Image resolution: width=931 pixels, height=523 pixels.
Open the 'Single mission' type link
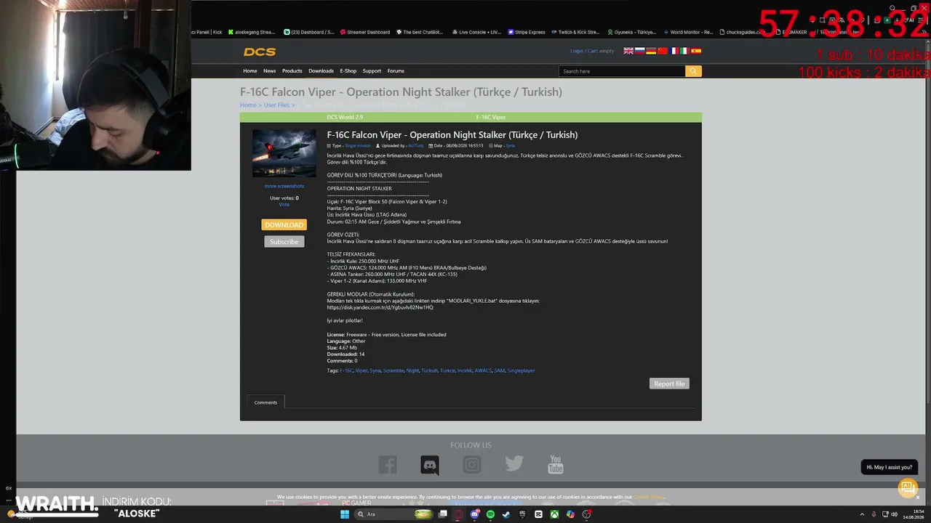[358, 146]
